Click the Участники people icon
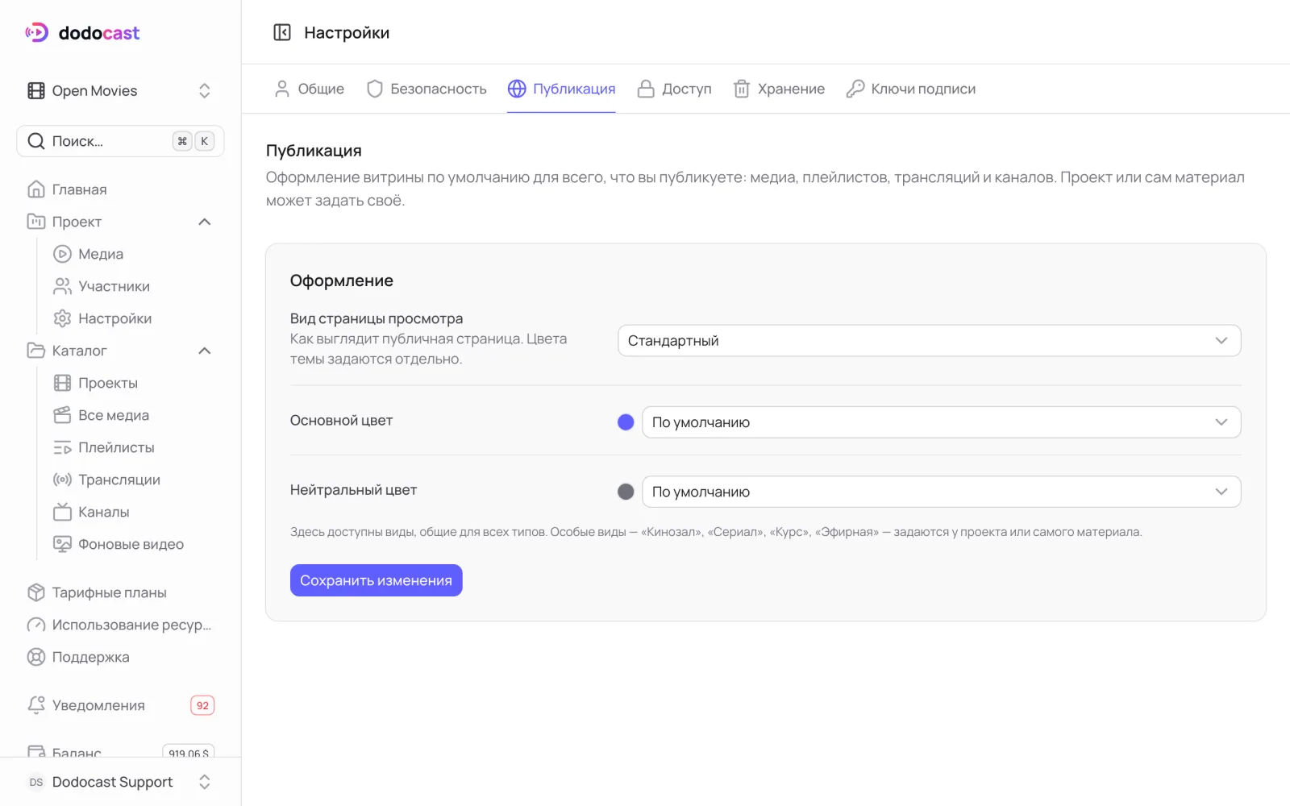Image resolution: width=1290 pixels, height=806 pixels. [62, 286]
